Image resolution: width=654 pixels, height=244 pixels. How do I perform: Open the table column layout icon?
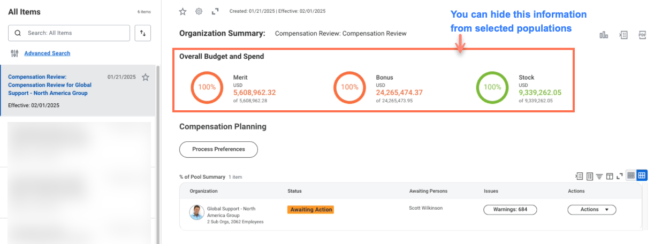click(610, 176)
